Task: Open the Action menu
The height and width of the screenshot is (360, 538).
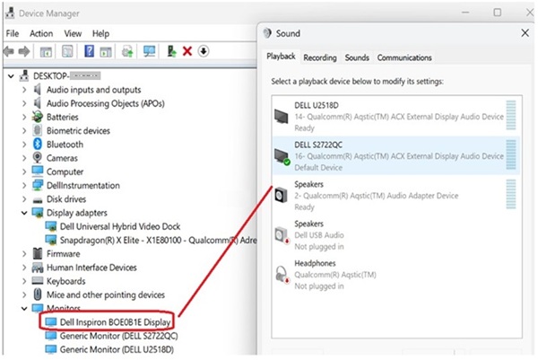Action: (41, 33)
